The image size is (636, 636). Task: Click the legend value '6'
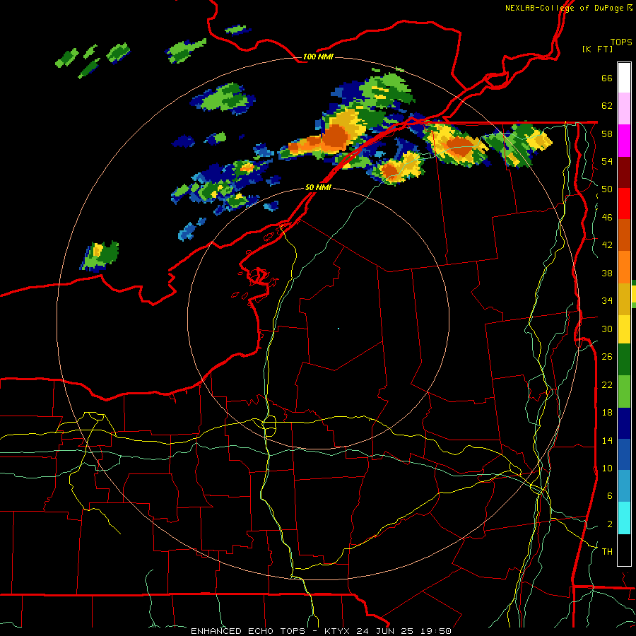[x=610, y=495]
